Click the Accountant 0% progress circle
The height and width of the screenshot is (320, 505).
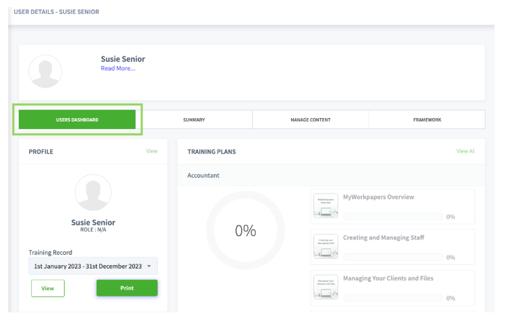tap(245, 231)
